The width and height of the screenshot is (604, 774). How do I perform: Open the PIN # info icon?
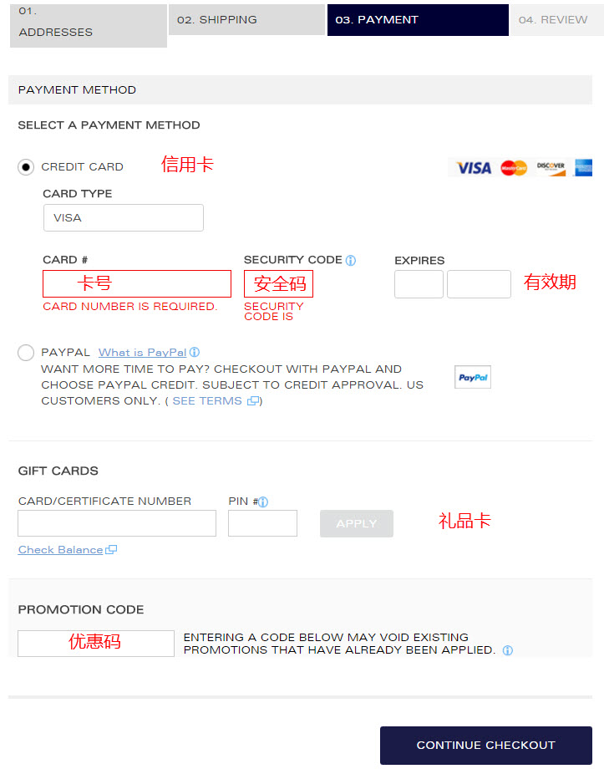(x=263, y=502)
